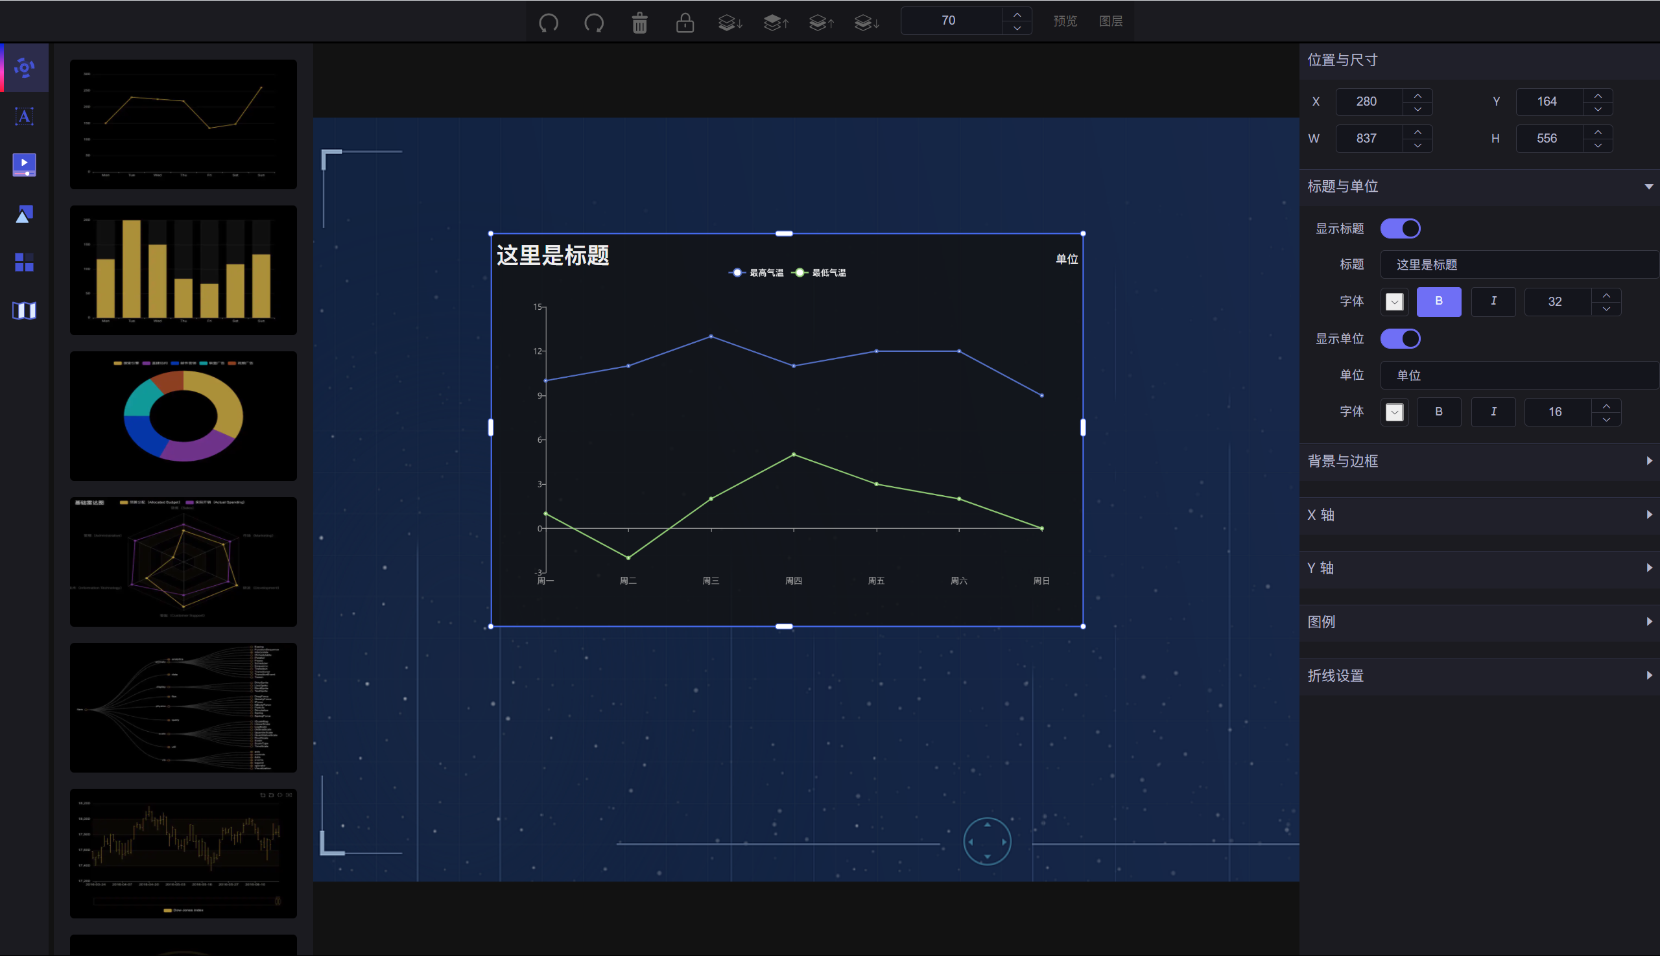Increase the W width value

[x=1417, y=132]
